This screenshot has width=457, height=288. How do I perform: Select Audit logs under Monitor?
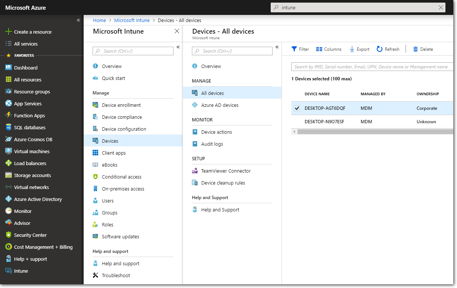point(212,144)
